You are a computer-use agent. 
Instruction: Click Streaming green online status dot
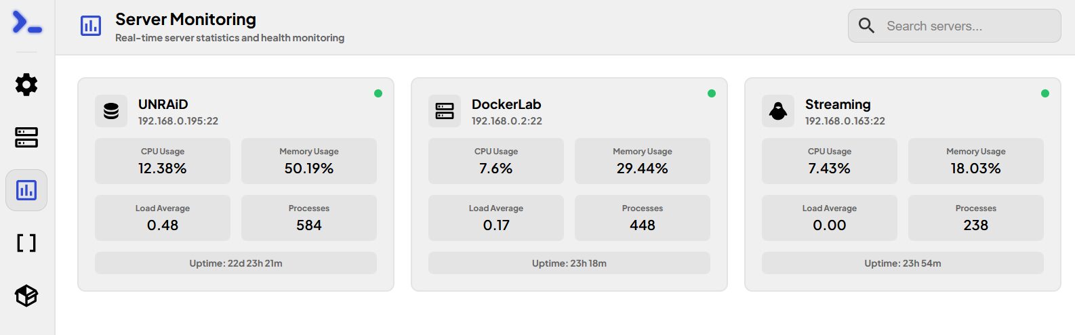[x=1045, y=93]
